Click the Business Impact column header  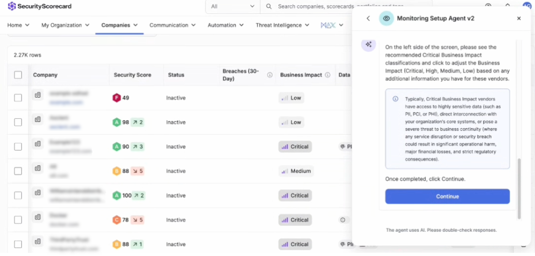click(x=301, y=75)
